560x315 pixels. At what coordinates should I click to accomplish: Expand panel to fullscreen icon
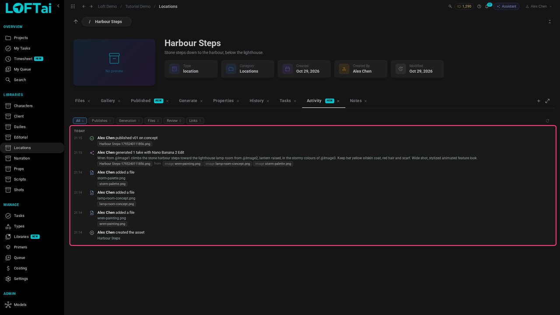coord(547,101)
